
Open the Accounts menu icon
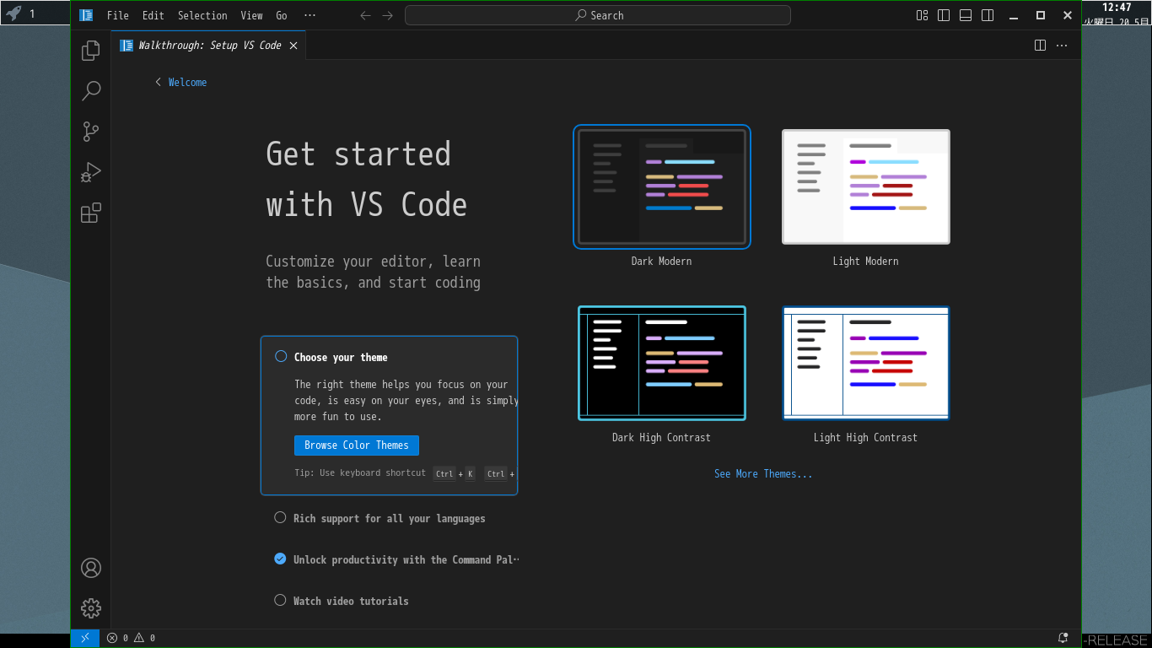pyautogui.click(x=91, y=568)
